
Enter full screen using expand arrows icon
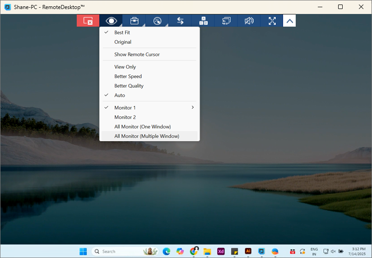click(x=272, y=21)
